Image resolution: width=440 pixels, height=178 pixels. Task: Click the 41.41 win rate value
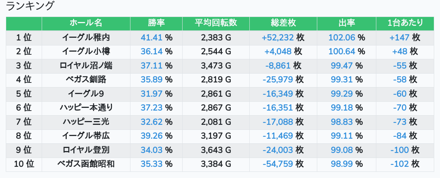click(x=152, y=38)
